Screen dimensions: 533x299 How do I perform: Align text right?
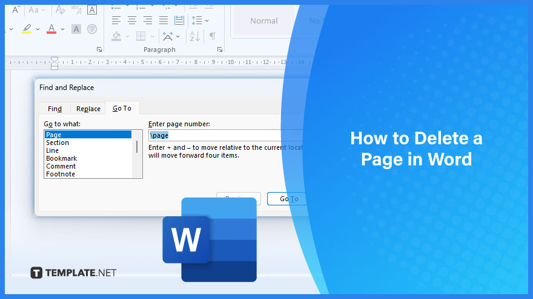click(148, 21)
